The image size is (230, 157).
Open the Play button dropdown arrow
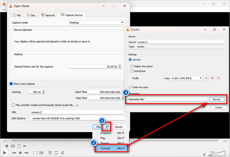click(107, 127)
